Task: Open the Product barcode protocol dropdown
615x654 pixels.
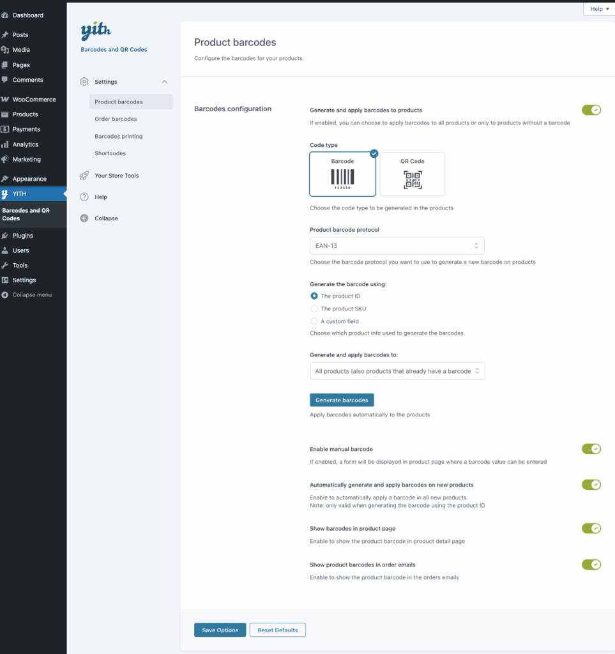Action: click(397, 245)
